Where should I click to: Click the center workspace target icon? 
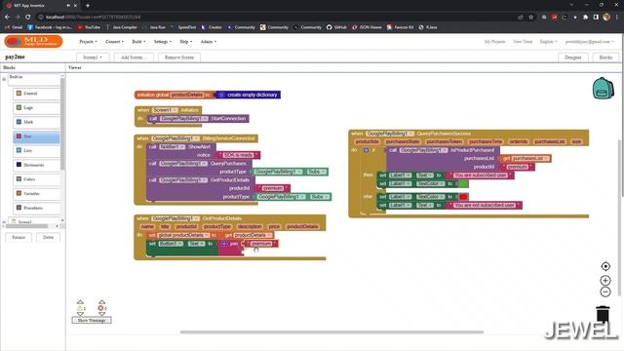605,266
